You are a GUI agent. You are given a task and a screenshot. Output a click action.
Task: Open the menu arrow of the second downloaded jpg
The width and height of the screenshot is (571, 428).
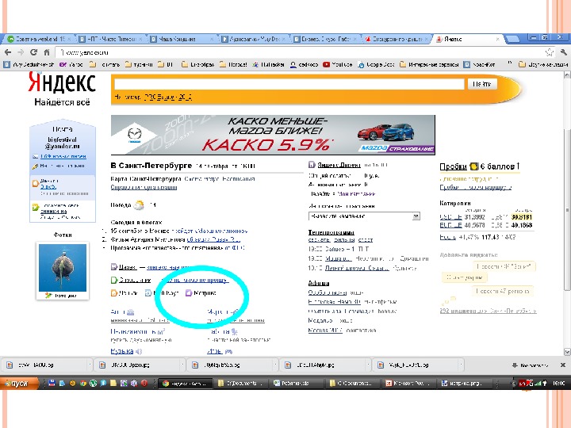click(182, 365)
